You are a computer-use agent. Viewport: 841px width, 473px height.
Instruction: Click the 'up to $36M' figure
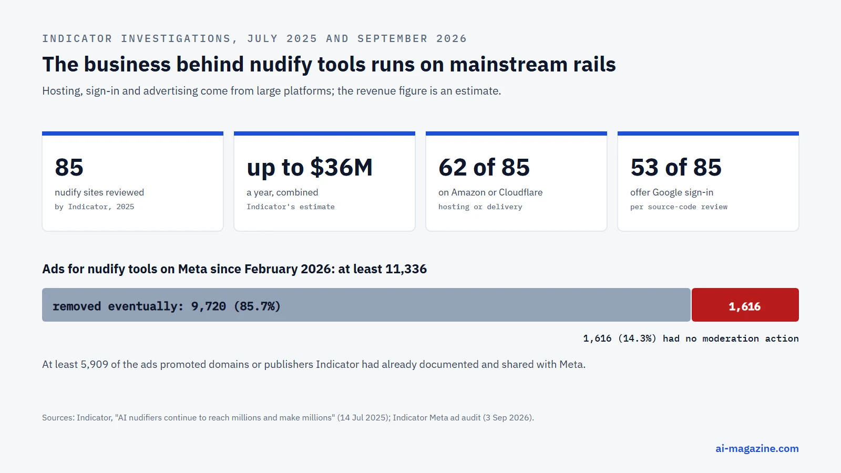tap(310, 168)
